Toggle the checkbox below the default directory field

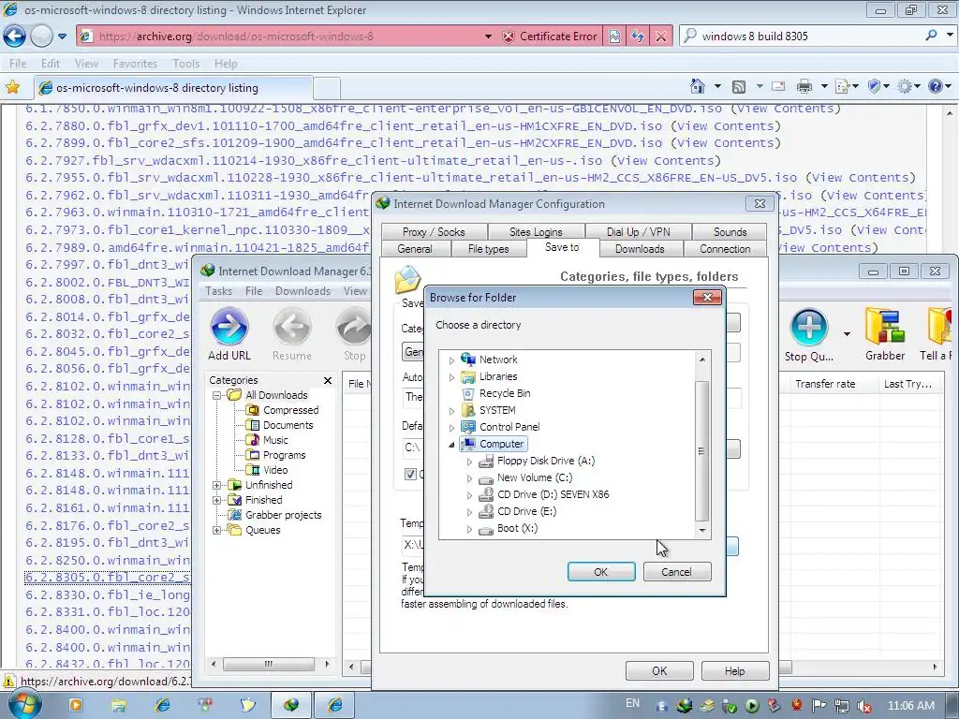click(x=410, y=475)
